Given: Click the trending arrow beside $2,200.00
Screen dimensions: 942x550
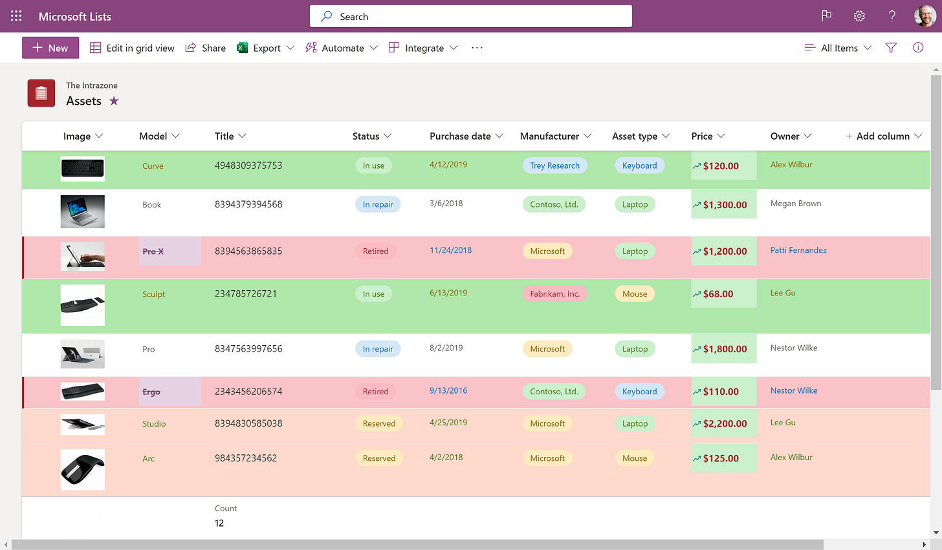Looking at the screenshot, I should point(697,424).
